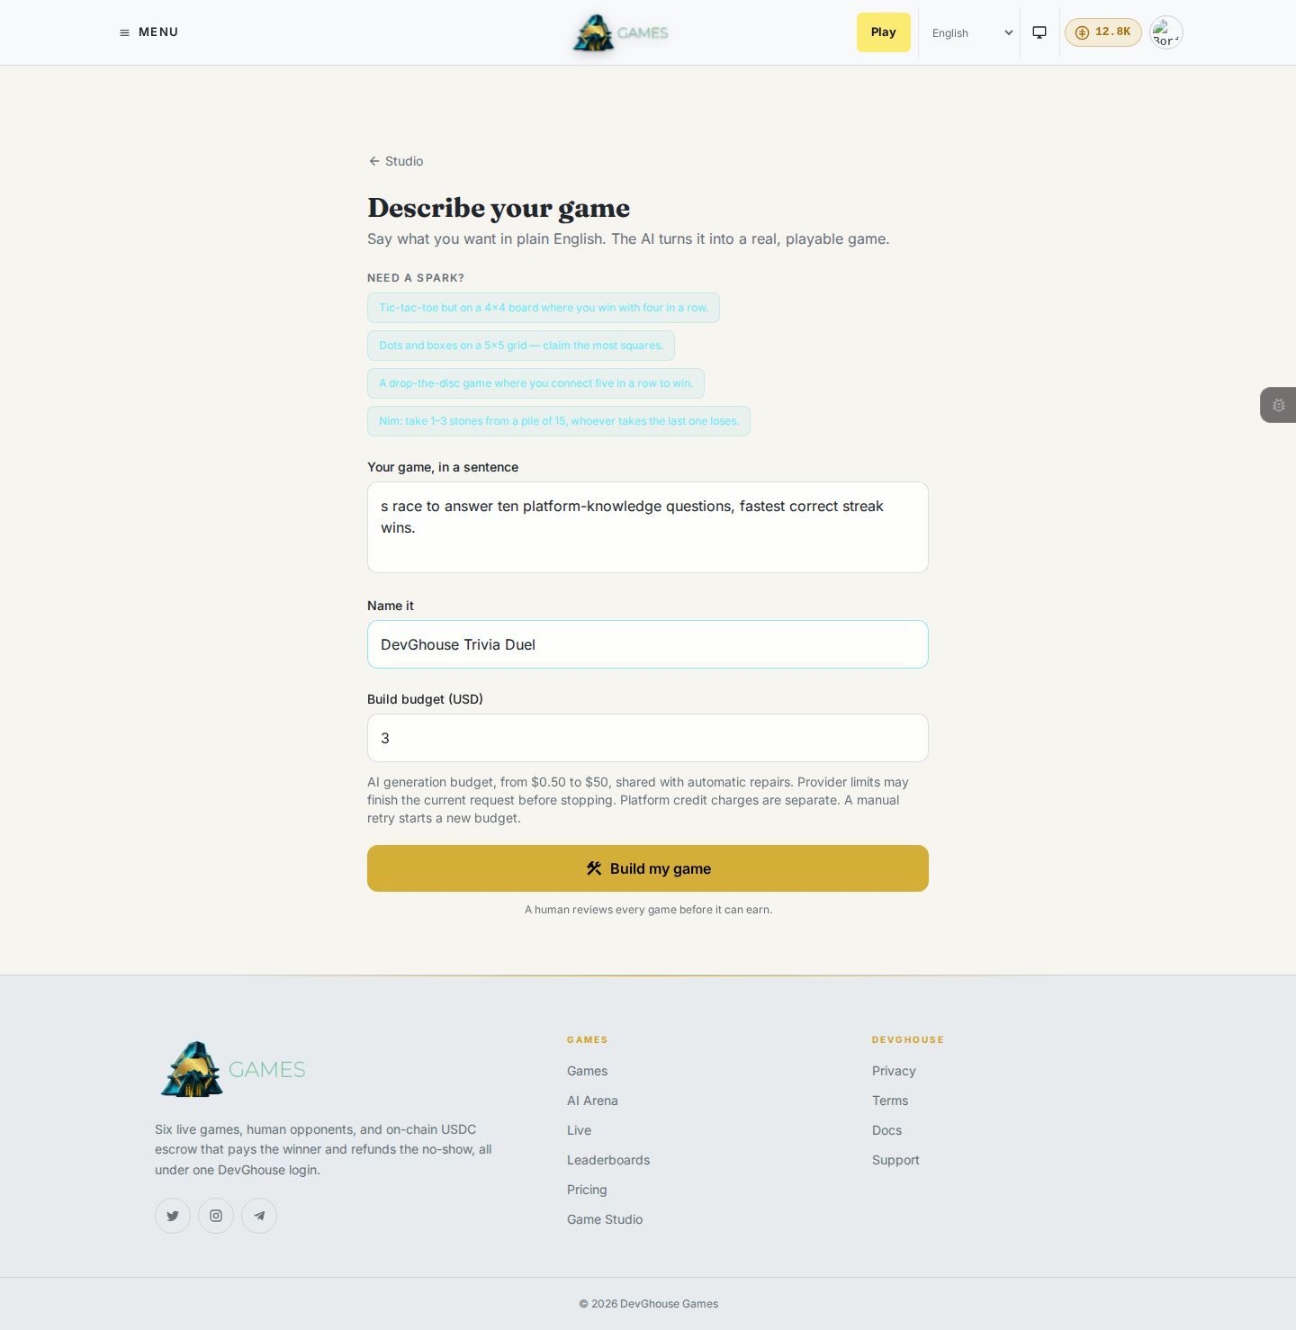This screenshot has width=1296, height=1330.
Task: Click the header GAMES logo
Action: (621, 32)
